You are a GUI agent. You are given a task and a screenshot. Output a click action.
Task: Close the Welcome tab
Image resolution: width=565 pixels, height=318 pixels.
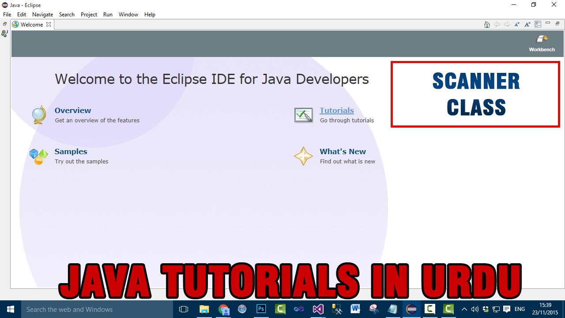point(49,24)
